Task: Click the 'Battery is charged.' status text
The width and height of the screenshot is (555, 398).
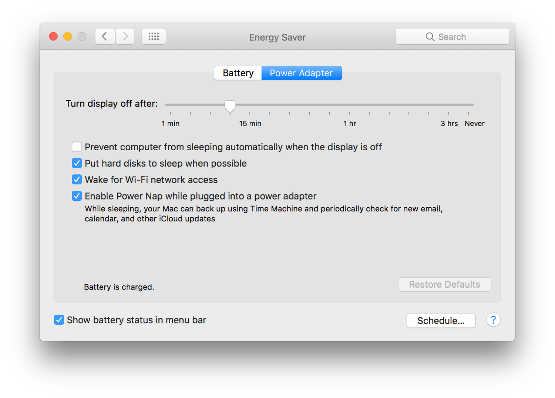Action: coord(119,287)
